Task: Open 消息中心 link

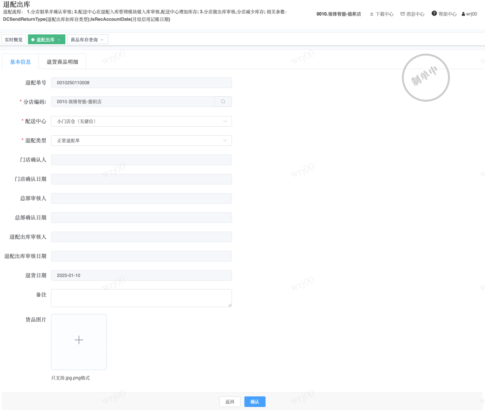Action: [x=415, y=14]
